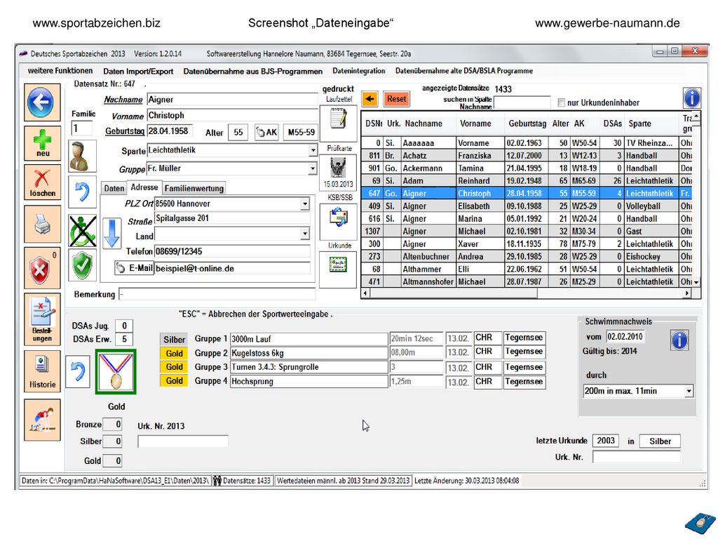Expand the 200m in max. 11min dropdown
718x539 pixels.
click(689, 391)
